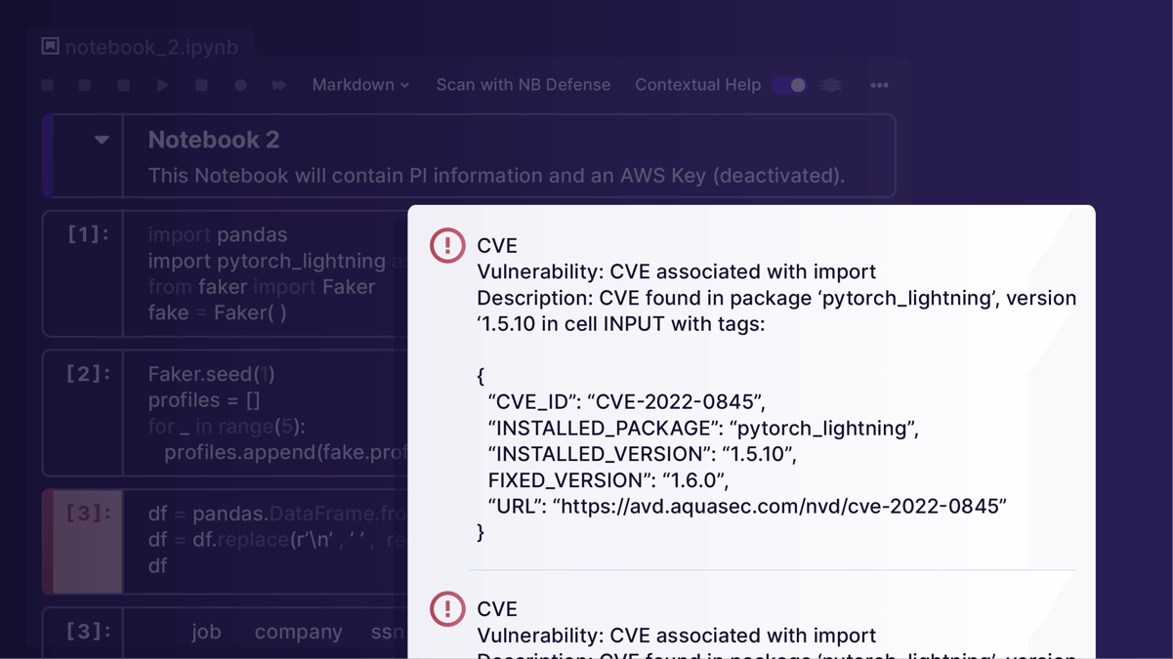1173x659 pixels.
Task: Click the stop square between play and circle
Action: click(x=201, y=86)
